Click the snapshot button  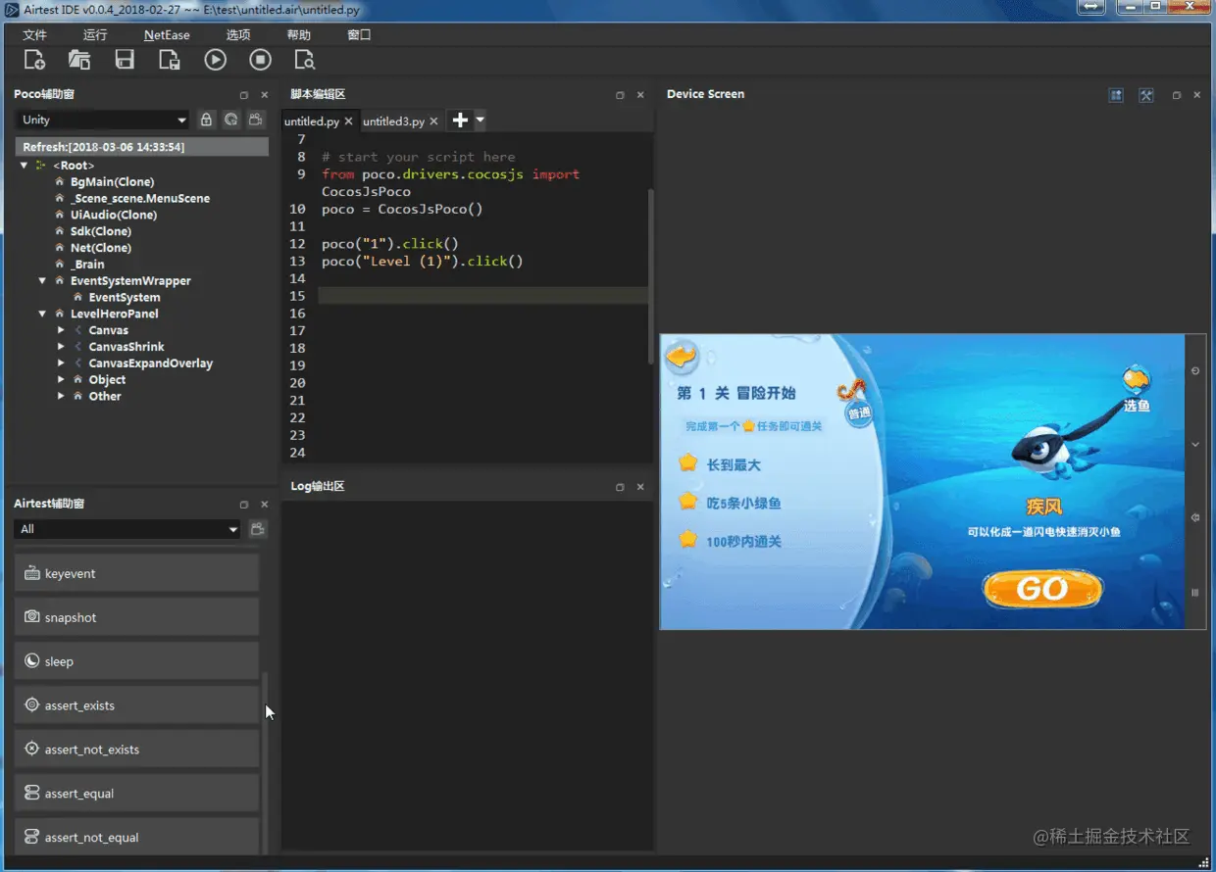coord(136,617)
